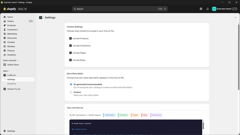240x135 pixels.
Task: Open the three-dot more actions menu
Action: [x=235, y=18]
